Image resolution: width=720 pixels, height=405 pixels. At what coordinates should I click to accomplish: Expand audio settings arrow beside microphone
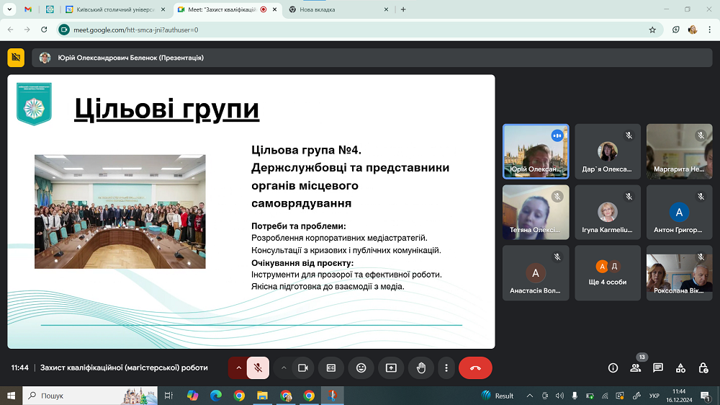pyautogui.click(x=238, y=368)
